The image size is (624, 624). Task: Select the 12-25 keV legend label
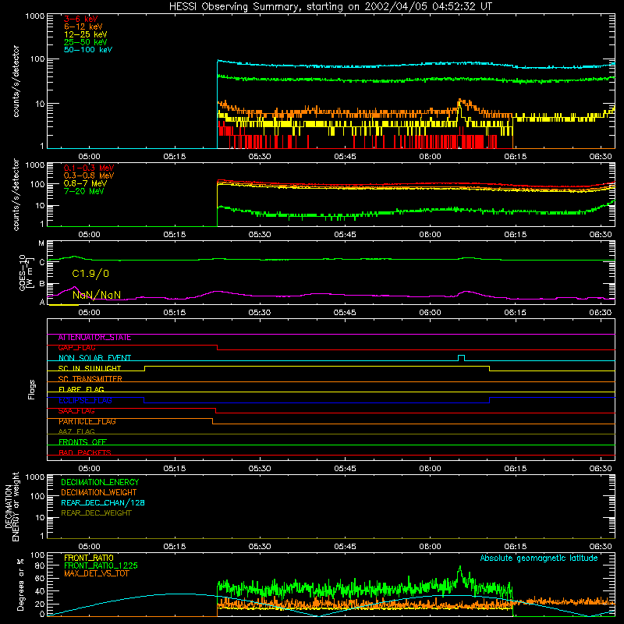point(85,34)
